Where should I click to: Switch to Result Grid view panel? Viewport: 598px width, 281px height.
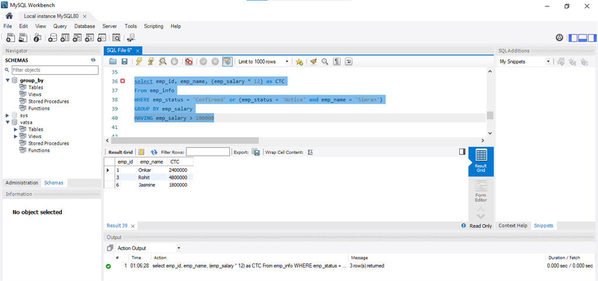coord(481,161)
